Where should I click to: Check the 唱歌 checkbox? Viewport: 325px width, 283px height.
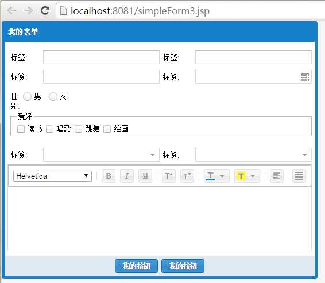click(49, 129)
